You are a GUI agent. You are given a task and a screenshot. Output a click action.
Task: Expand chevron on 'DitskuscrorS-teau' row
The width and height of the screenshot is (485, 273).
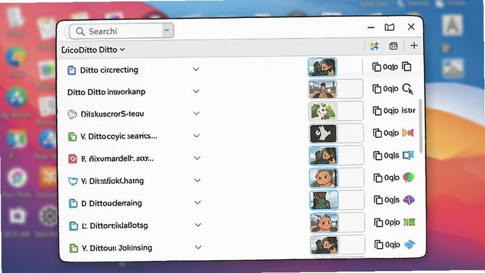(x=196, y=113)
